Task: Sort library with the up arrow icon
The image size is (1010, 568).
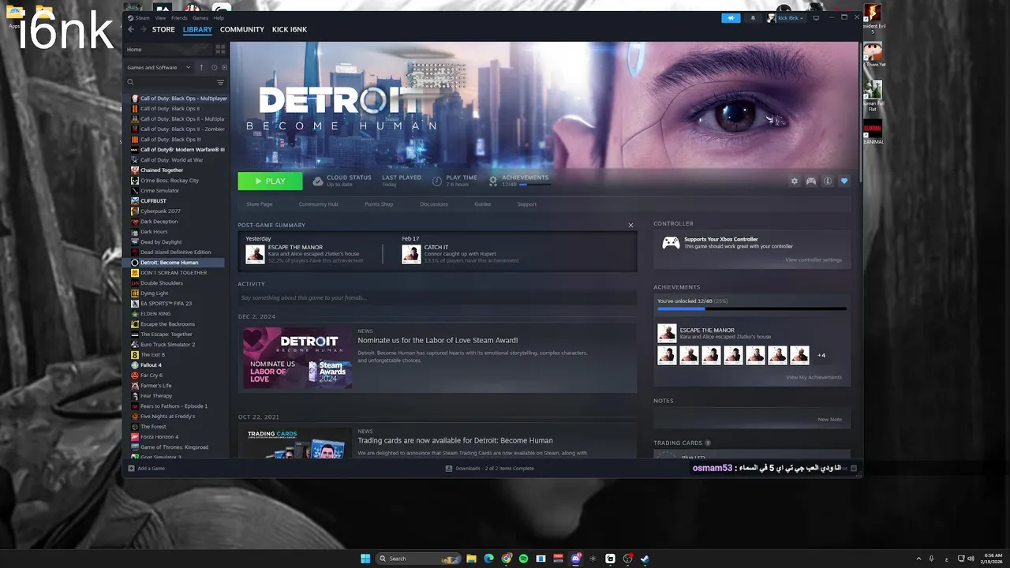Action: pos(201,67)
